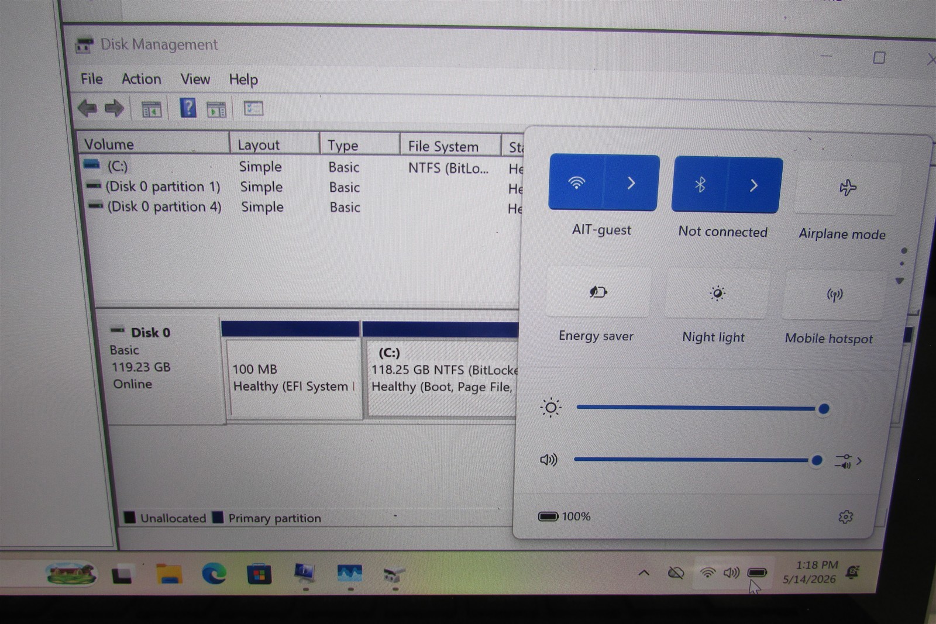Expand Wi-Fi network list chevron
The image size is (936, 624).
[x=631, y=183]
